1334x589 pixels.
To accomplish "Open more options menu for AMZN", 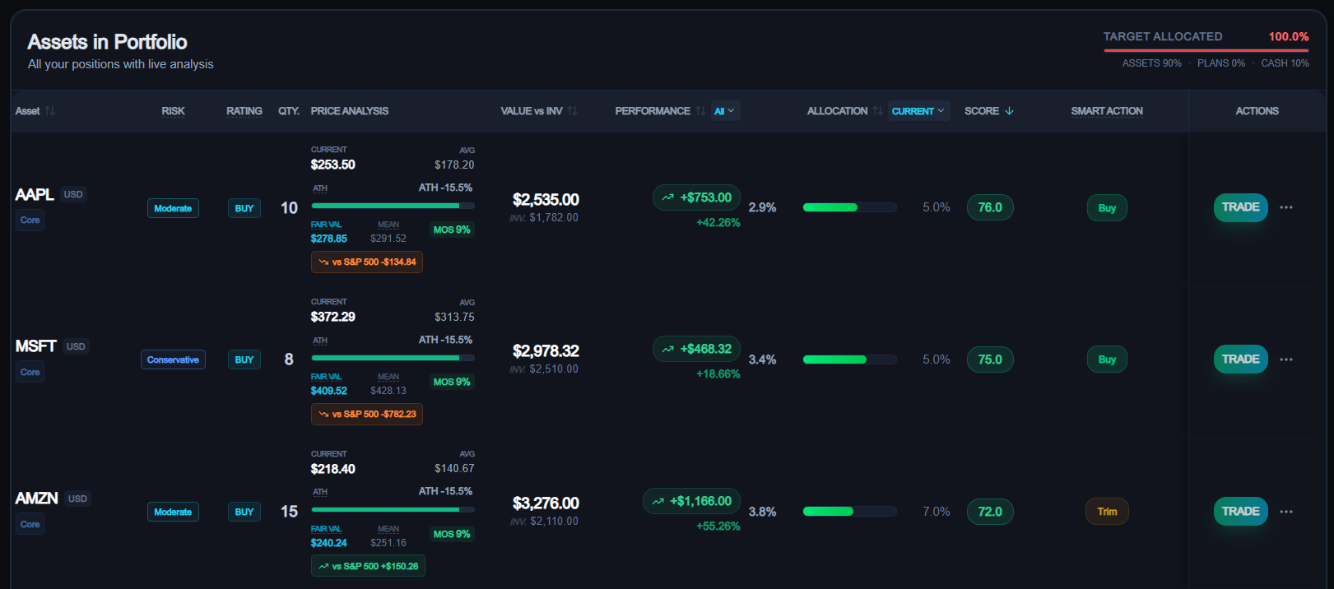I will [x=1286, y=512].
